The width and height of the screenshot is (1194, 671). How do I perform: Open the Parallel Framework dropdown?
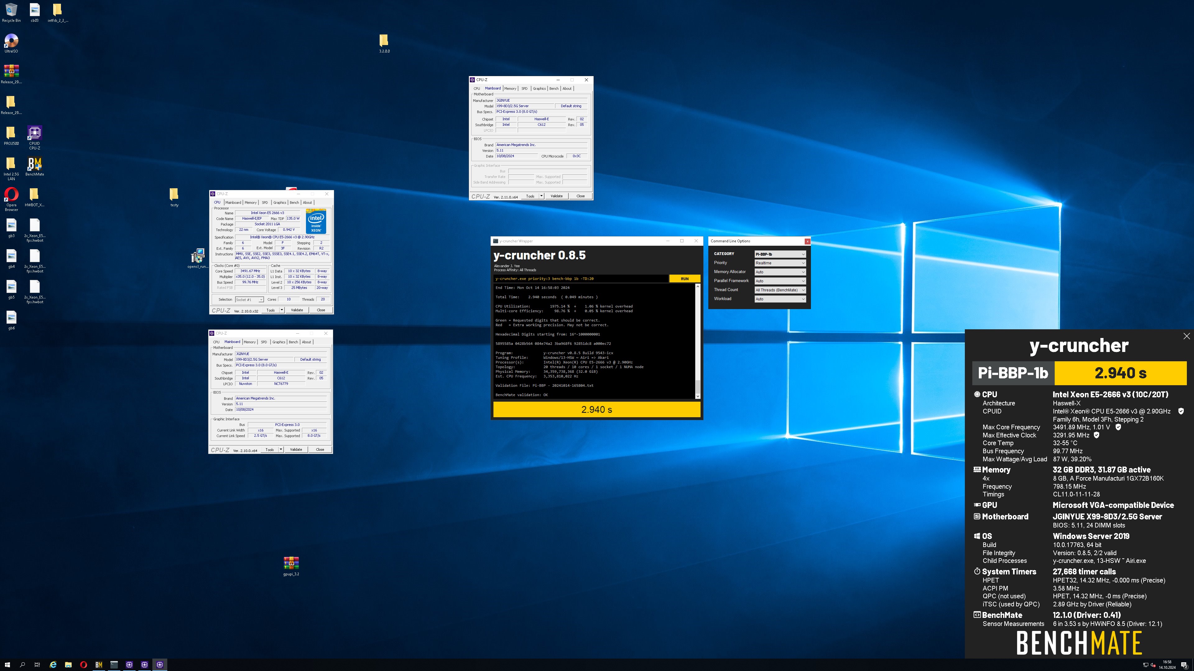click(x=780, y=281)
